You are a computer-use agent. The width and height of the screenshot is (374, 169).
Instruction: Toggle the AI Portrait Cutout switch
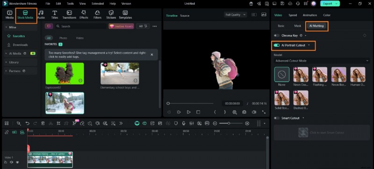click(x=277, y=45)
